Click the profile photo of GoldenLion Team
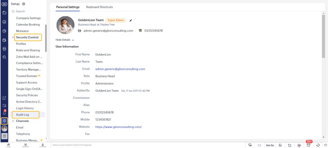Screen dimensions: 328x148 [x=65, y=25]
